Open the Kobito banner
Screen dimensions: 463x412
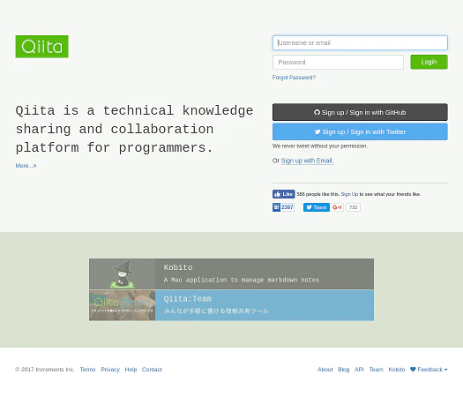click(x=231, y=273)
